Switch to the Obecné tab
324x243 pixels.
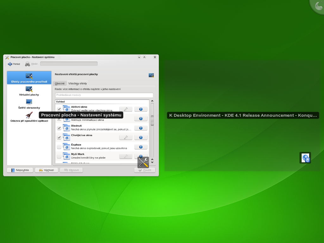coord(60,84)
